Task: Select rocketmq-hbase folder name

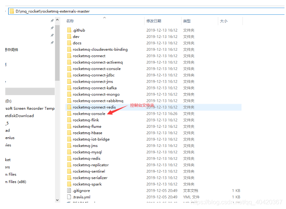Action: coord(88,133)
